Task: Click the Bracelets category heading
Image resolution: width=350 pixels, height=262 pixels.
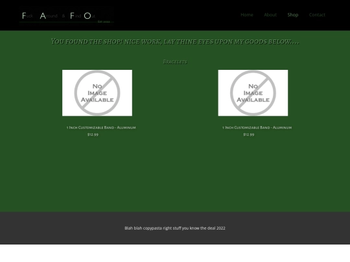Action: [175, 61]
